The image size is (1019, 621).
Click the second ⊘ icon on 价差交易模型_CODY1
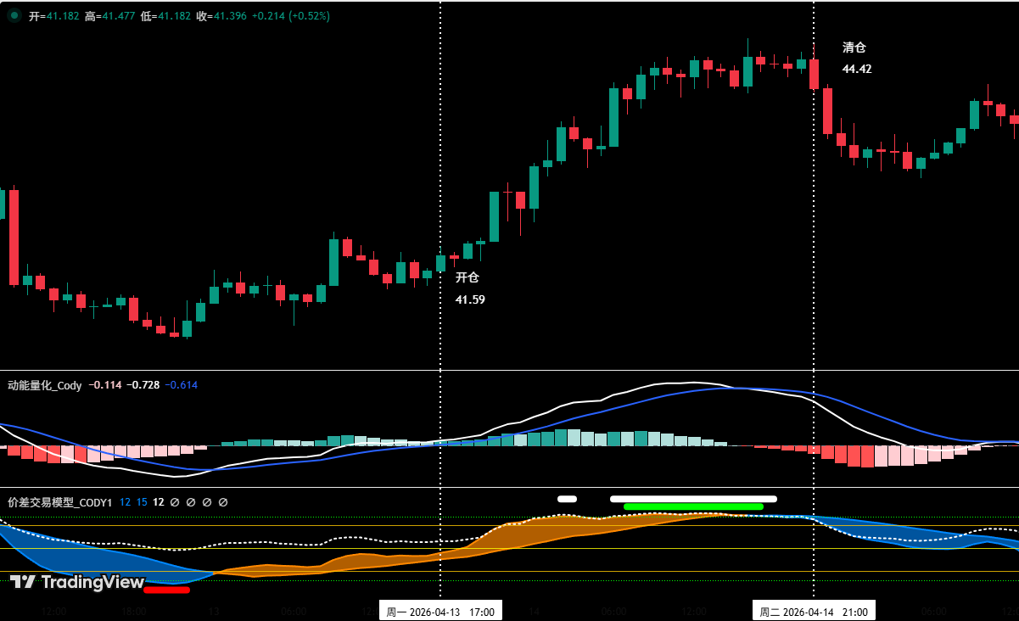click(190, 502)
